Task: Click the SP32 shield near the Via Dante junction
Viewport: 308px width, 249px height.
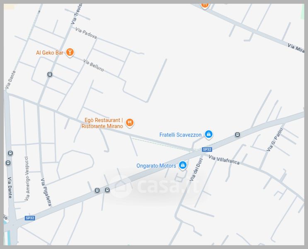Action: coord(30,218)
